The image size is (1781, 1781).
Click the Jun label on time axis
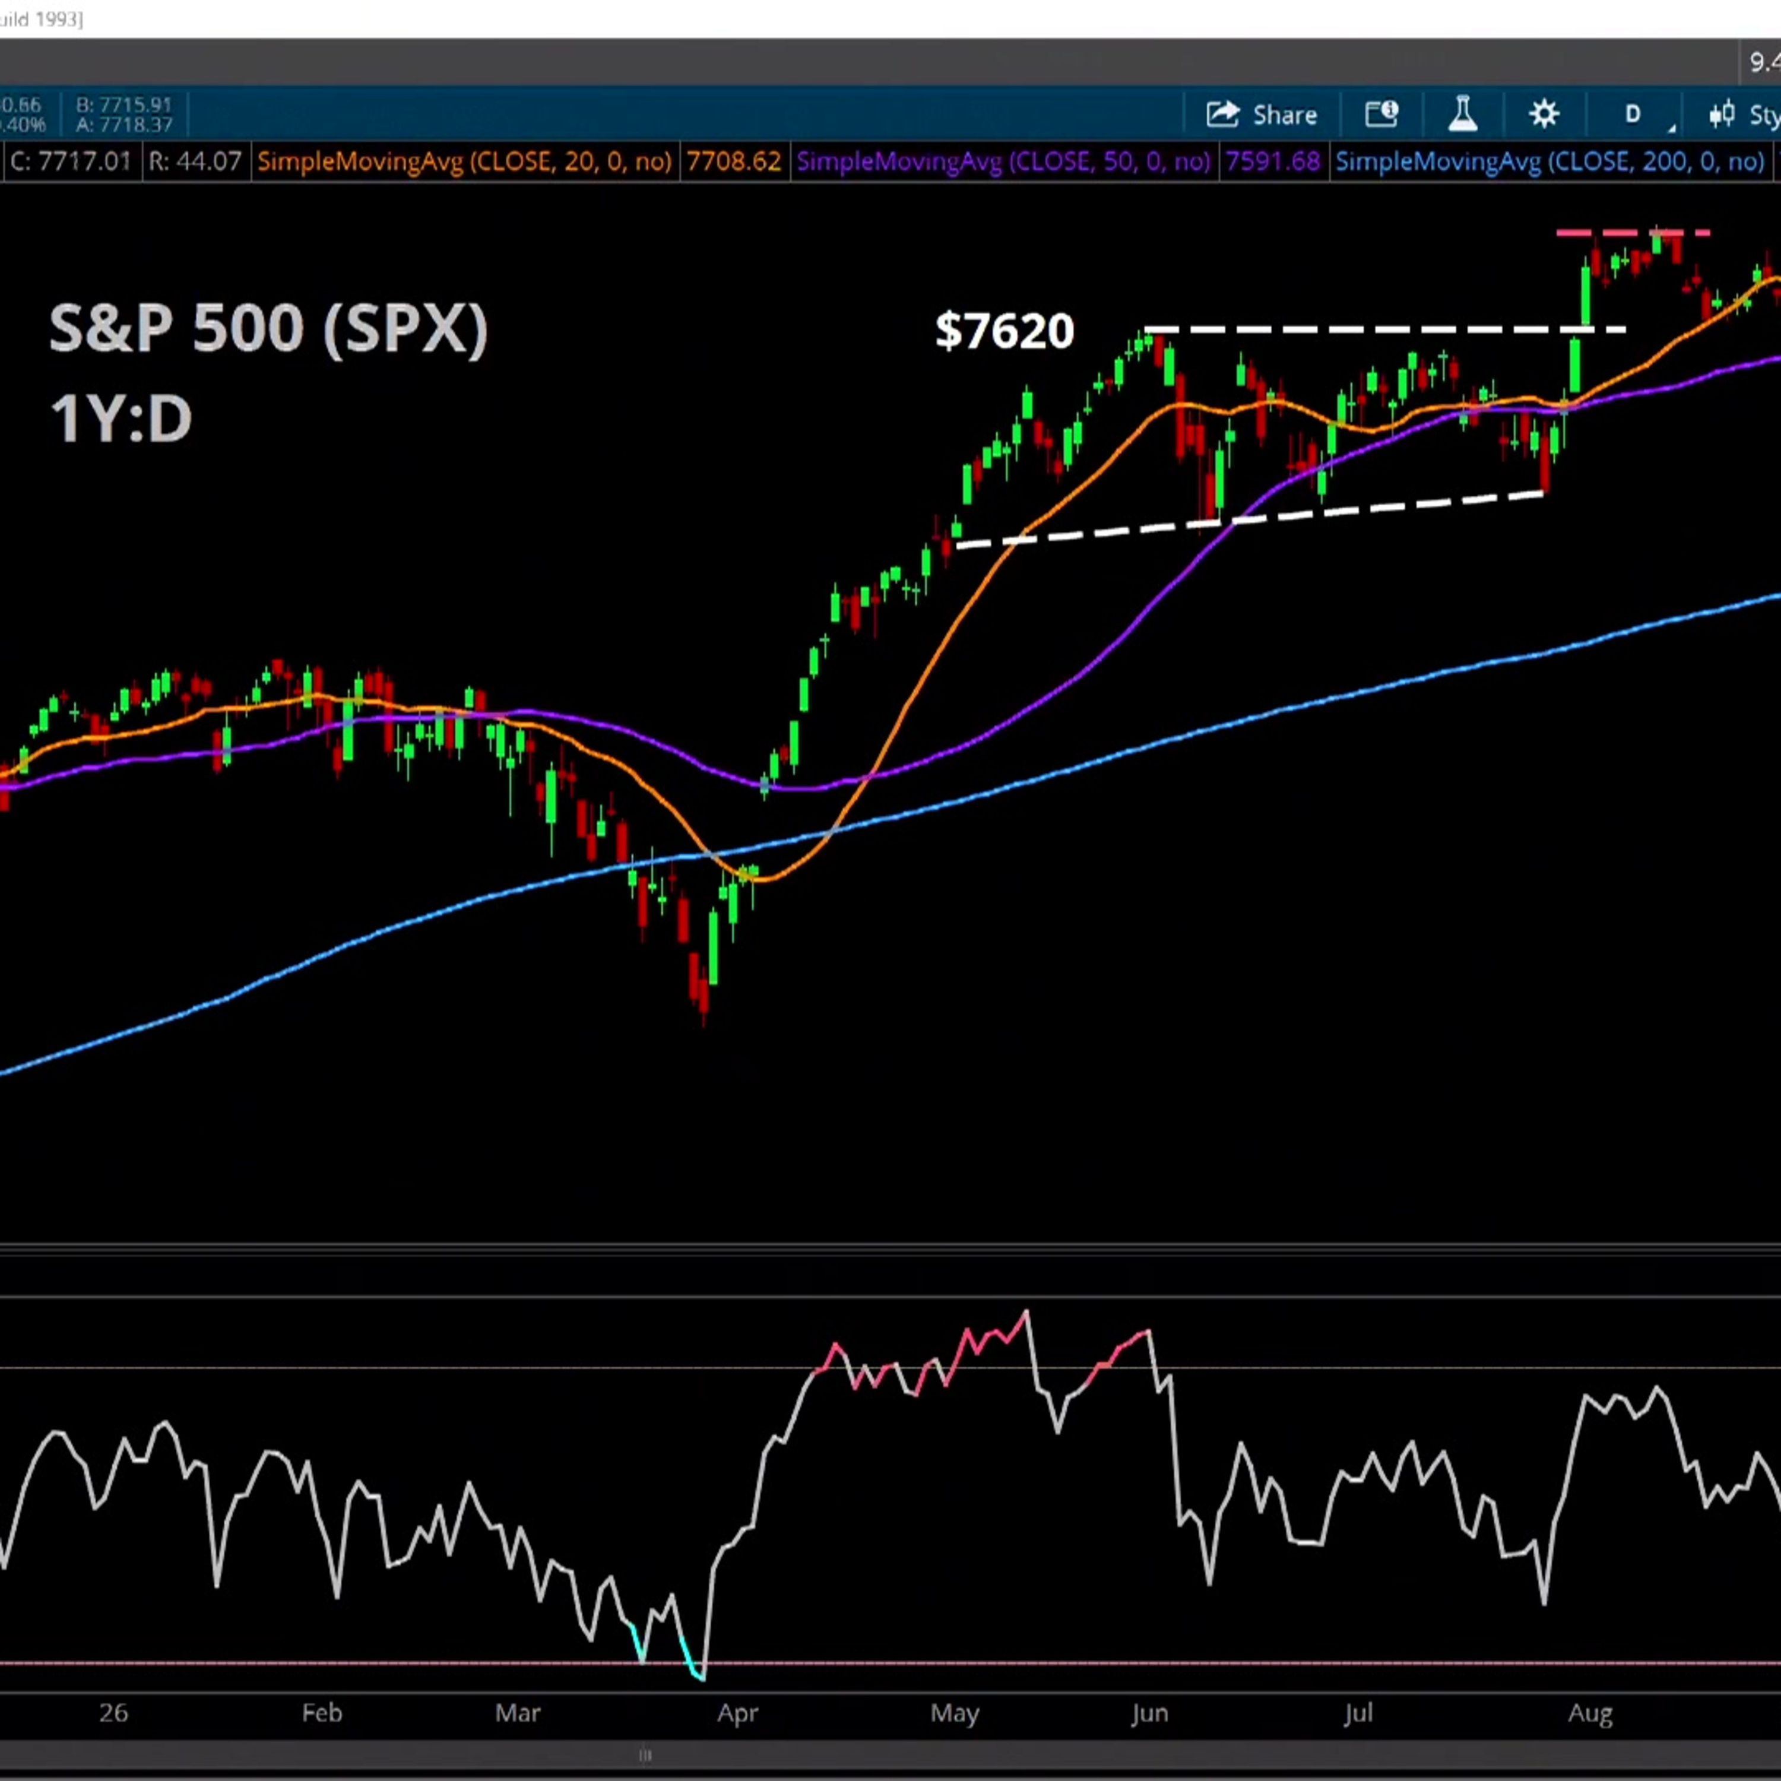tap(1149, 1713)
